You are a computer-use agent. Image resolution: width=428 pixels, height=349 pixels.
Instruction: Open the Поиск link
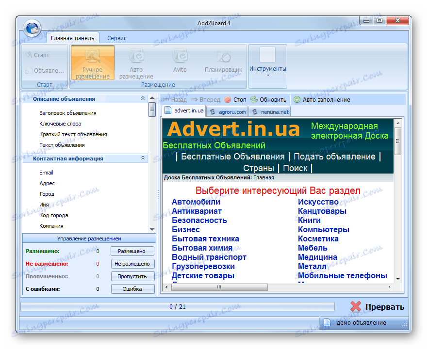point(295,168)
